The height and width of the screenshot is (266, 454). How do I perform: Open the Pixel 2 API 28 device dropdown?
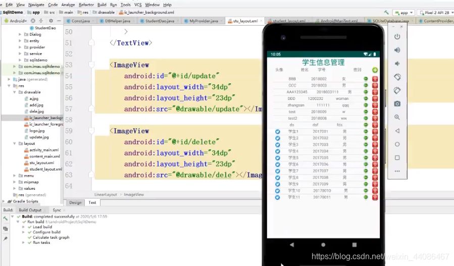pos(436,13)
